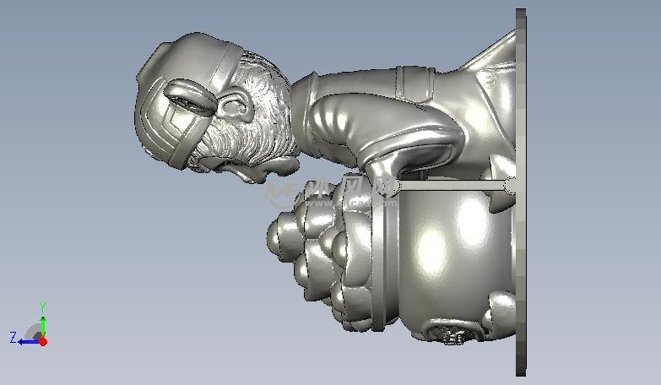Click the green Y axis arrow
Screen dimensions: 661x385
pyautogui.click(x=42, y=323)
